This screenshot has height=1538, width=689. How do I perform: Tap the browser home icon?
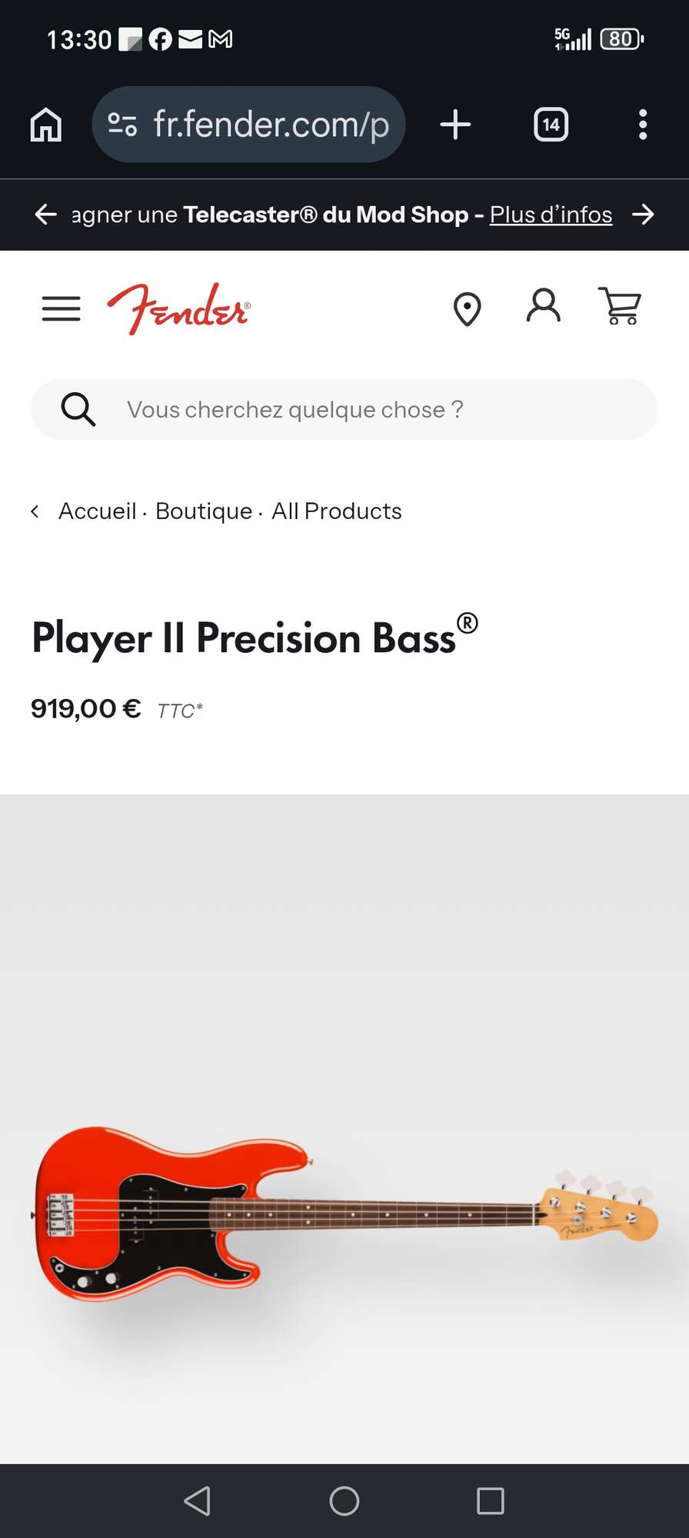[46, 125]
